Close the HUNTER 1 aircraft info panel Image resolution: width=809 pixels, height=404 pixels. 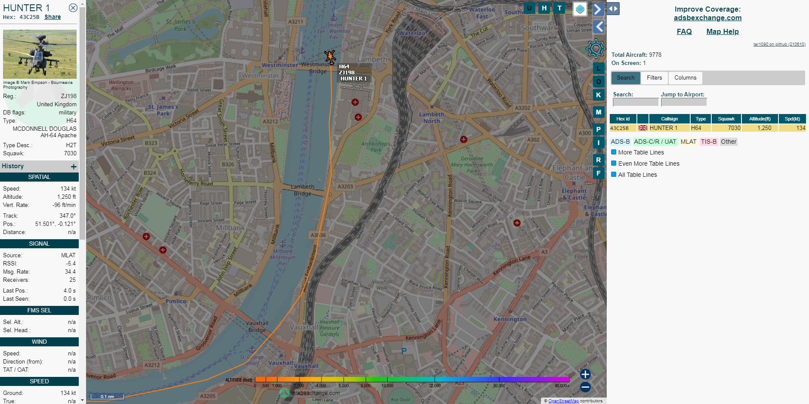(x=73, y=8)
